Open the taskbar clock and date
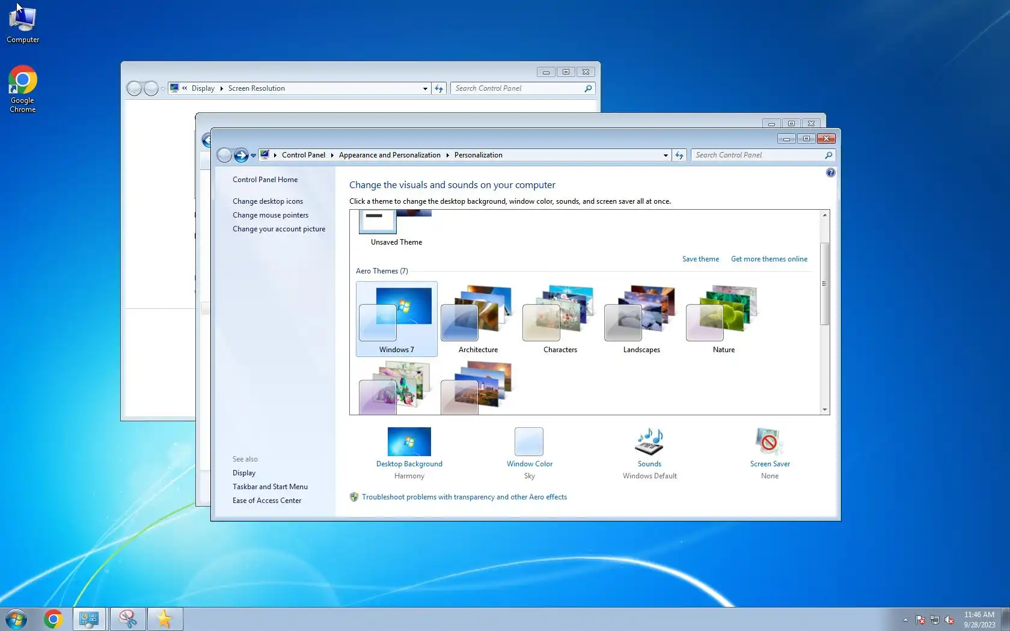The image size is (1010, 631). click(979, 620)
